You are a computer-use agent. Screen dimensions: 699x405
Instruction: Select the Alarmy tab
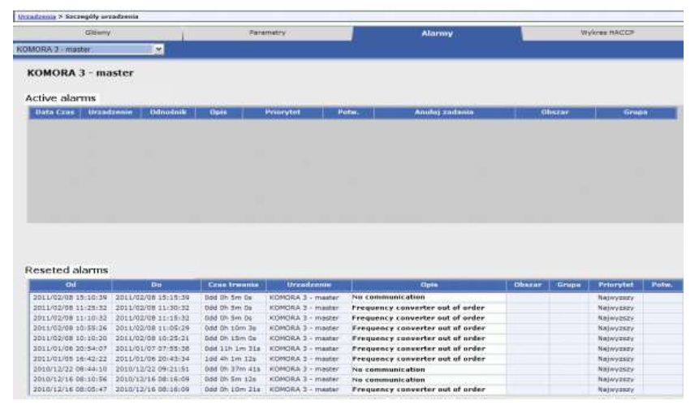tap(436, 33)
